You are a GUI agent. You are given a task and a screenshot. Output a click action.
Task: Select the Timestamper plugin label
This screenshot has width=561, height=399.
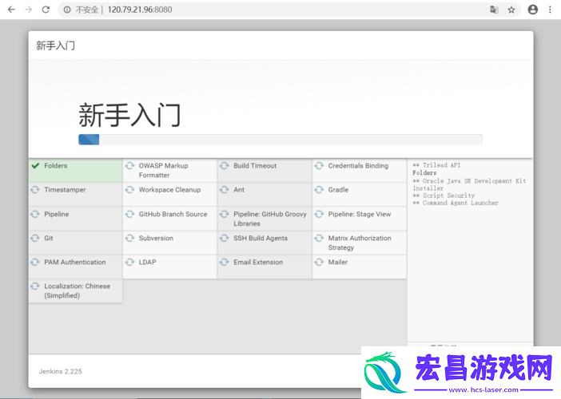[65, 190]
